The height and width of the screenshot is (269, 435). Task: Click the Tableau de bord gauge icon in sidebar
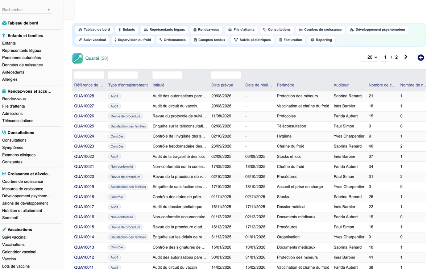(x=4, y=23)
